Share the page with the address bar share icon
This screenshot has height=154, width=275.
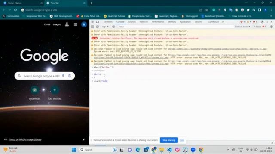click(201, 10)
